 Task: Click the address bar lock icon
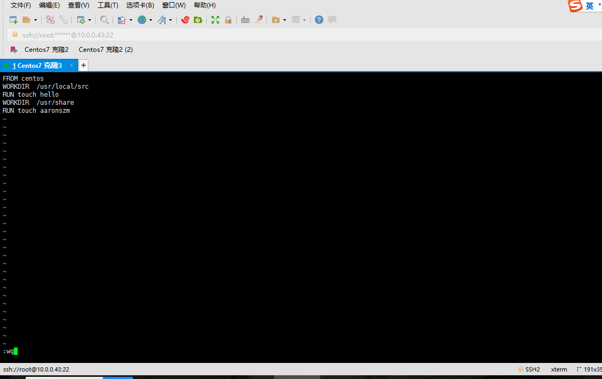point(15,35)
